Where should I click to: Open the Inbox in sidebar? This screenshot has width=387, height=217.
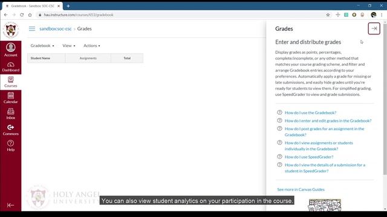pos(11,114)
